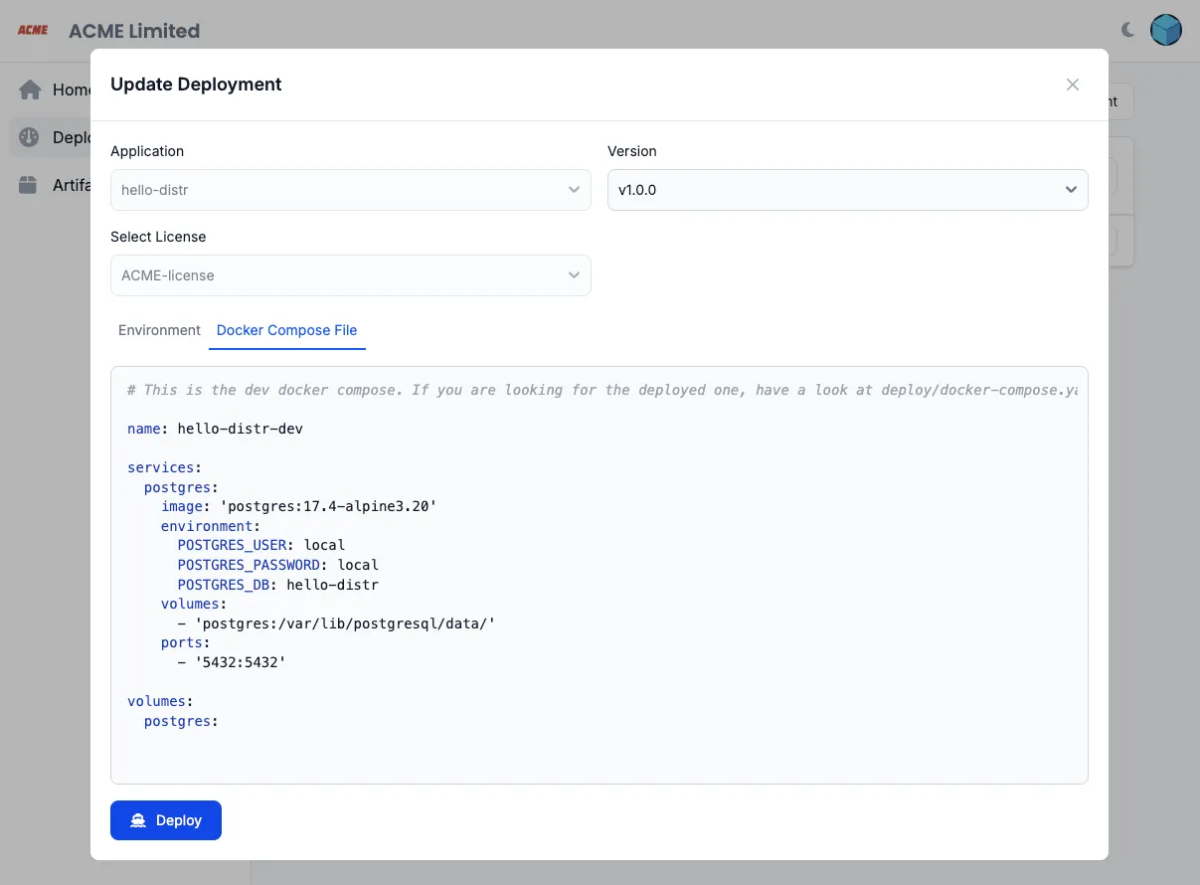Toggle dark mode with moon icon
Screen dimensions: 1200x885
(x=1127, y=30)
